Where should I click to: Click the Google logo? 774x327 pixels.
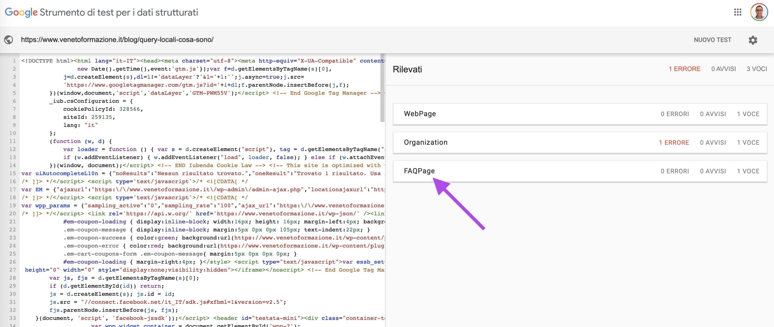tap(21, 12)
